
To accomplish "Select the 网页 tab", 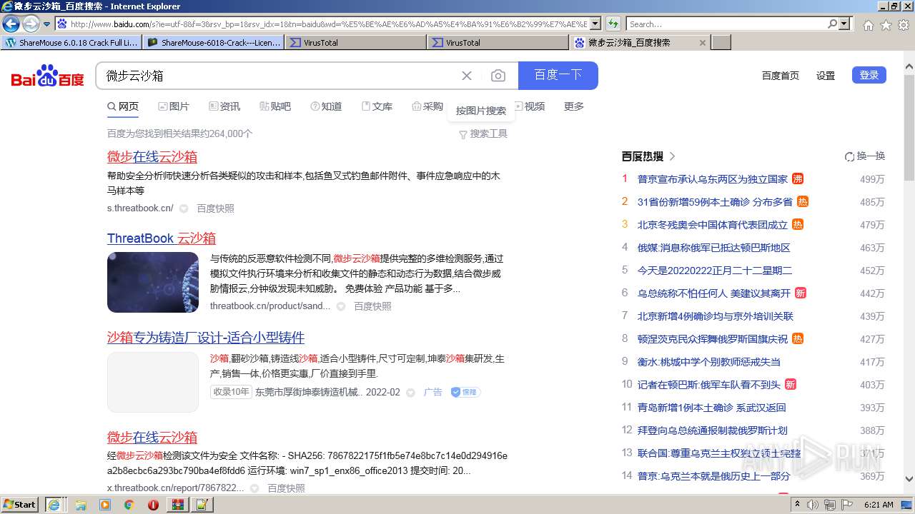I will pyautogui.click(x=123, y=106).
